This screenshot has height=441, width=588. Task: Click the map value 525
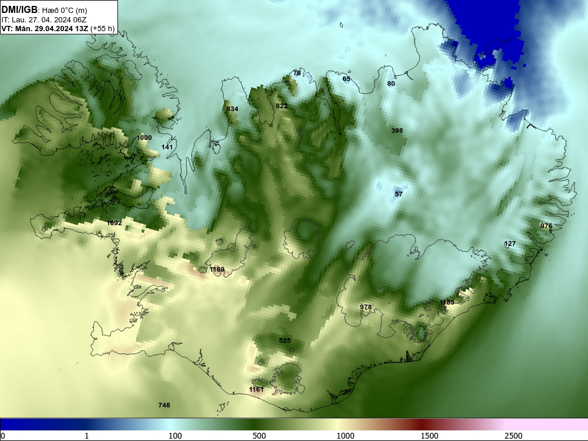coord(285,340)
